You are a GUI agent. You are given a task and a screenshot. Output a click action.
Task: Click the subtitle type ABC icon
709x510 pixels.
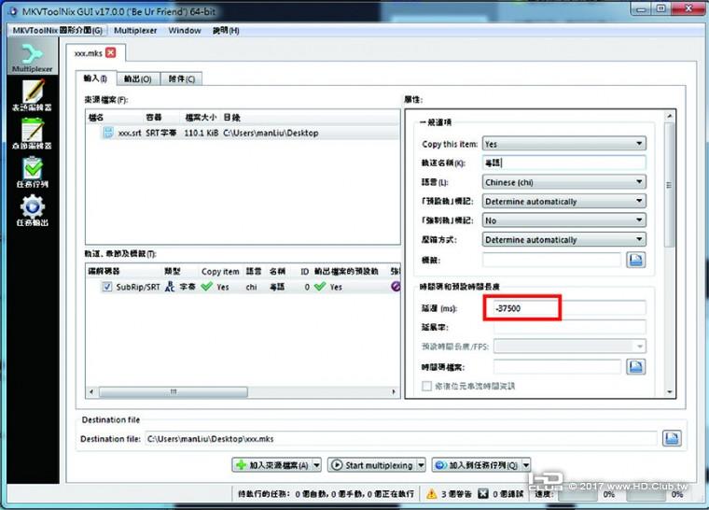point(170,287)
